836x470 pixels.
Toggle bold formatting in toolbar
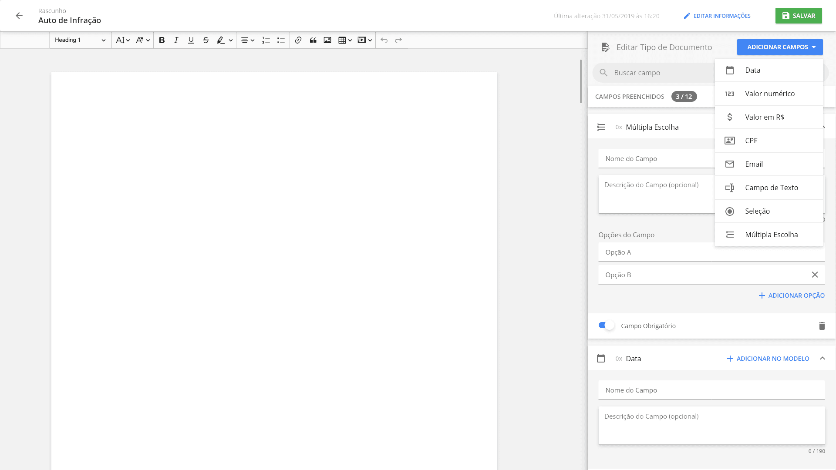click(x=162, y=40)
